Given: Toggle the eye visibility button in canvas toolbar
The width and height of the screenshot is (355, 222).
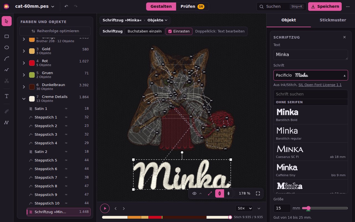Looking at the screenshot, I should [194, 193].
